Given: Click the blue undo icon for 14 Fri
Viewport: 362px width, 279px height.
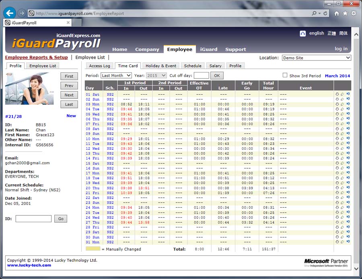Looking at the screenshot, I should (x=348, y=158).
